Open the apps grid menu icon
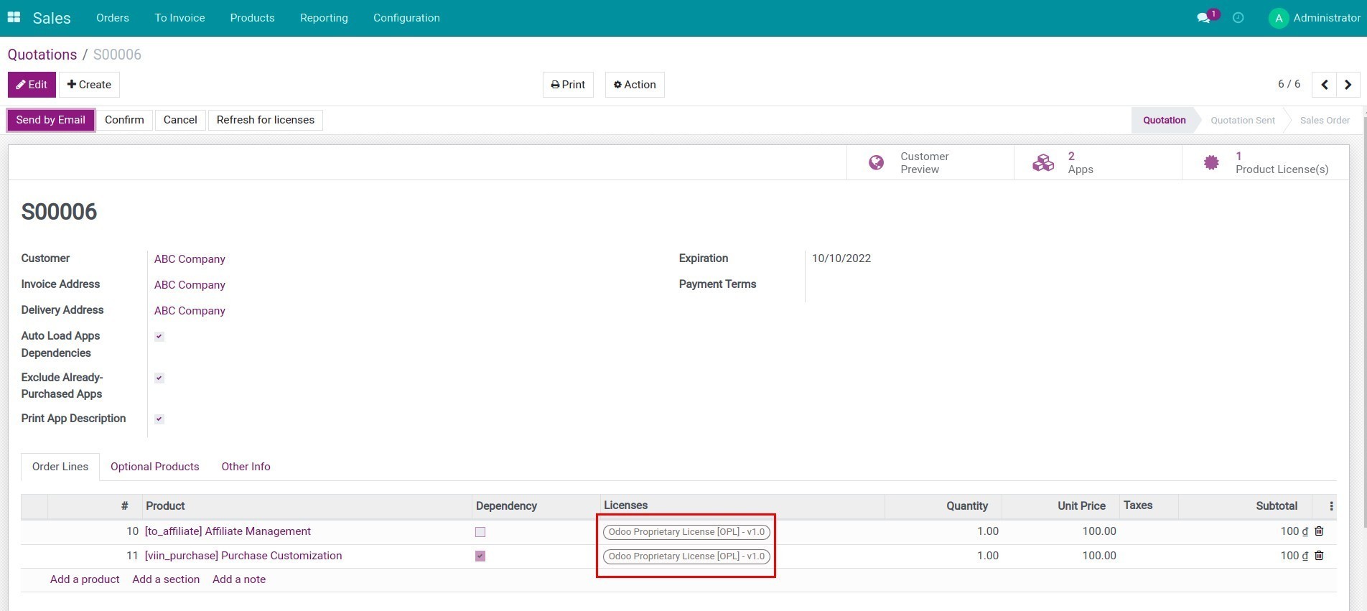The image size is (1367, 611). click(x=14, y=17)
